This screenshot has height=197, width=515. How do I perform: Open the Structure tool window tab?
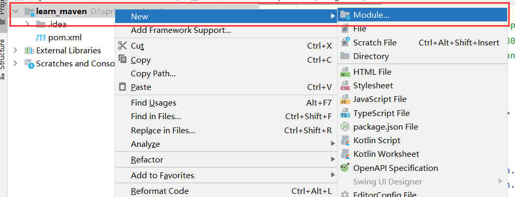pos(3,54)
